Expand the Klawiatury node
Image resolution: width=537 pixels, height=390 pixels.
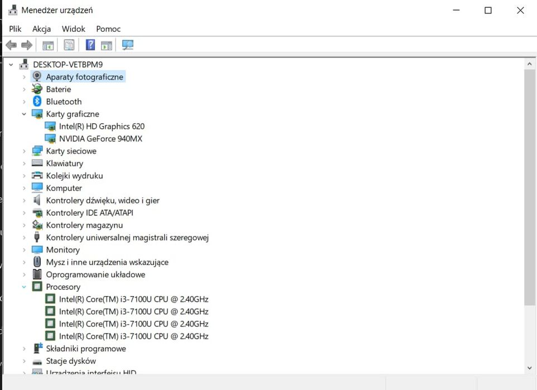[x=24, y=163]
